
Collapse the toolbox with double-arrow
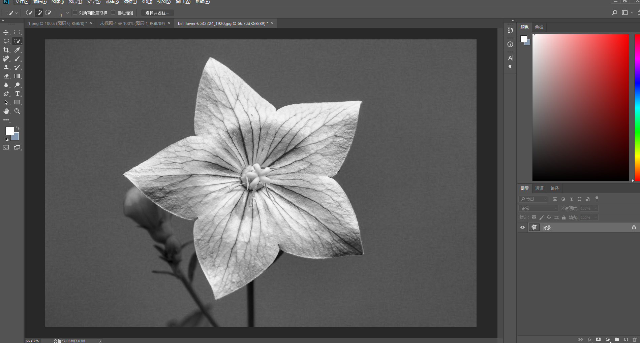pos(3,21)
